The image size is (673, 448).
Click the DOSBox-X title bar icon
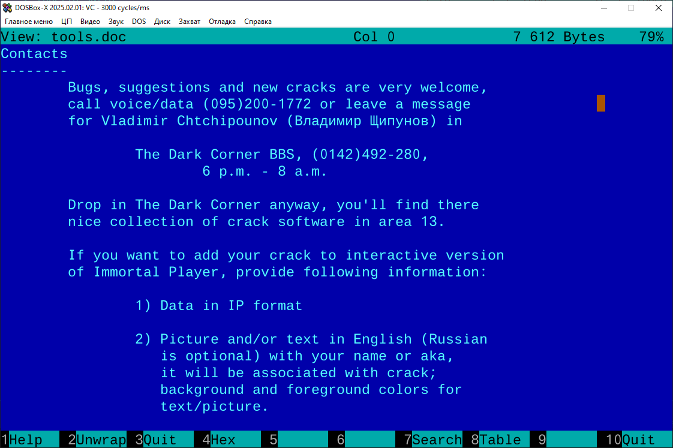click(7, 8)
